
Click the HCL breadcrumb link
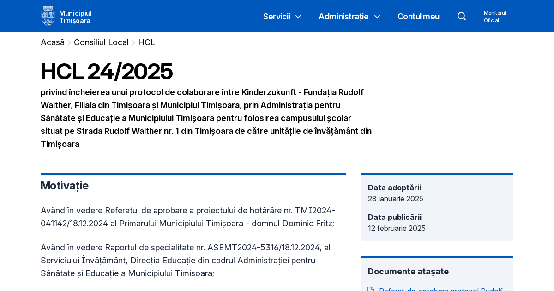(146, 42)
